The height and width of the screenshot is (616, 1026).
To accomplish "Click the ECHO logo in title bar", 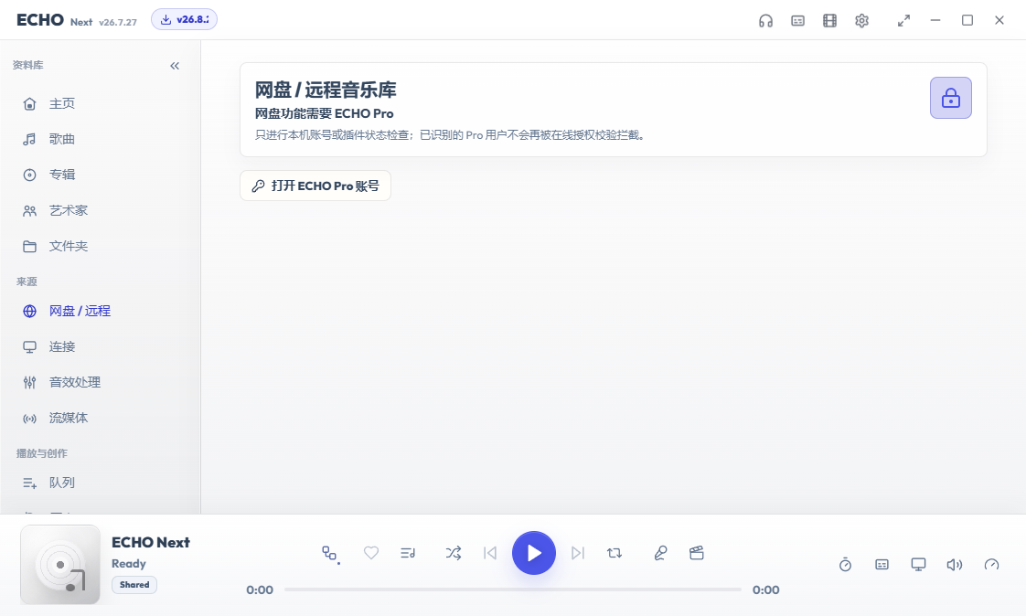I will 40,20.
